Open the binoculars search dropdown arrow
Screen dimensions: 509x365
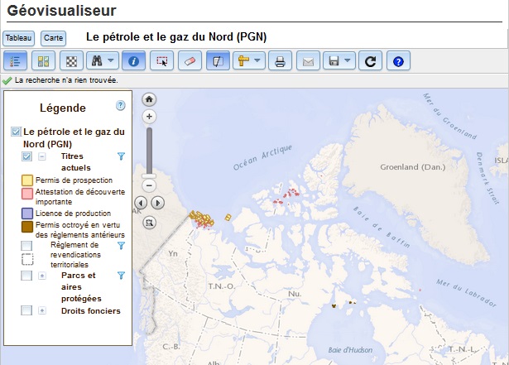point(111,60)
